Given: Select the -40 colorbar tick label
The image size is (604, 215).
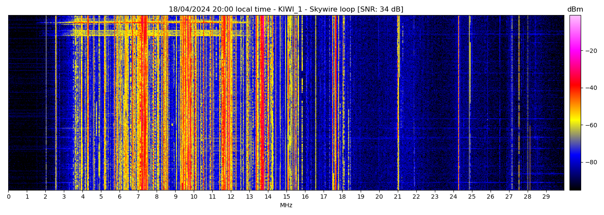Looking at the screenshot, I should (591, 88).
